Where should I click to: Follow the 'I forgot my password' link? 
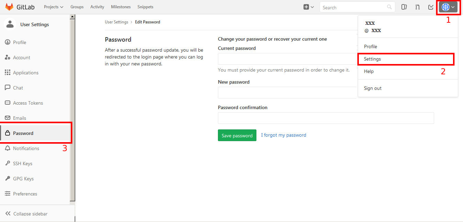pyautogui.click(x=284, y=135)
